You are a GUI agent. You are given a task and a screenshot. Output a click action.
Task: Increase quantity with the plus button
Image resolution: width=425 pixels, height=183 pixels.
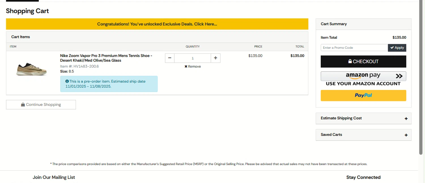[216, 58]
